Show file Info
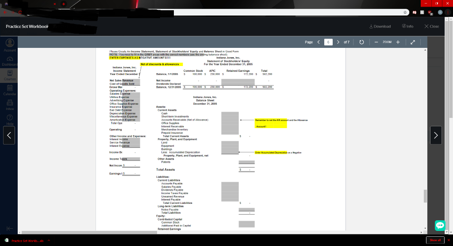 click(x=407, y=26)
